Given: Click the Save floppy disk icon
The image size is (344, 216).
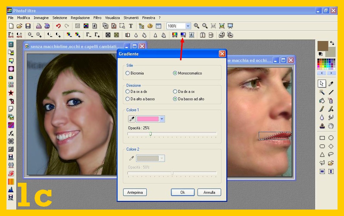Looking at the screenshot, I should 28,26.
